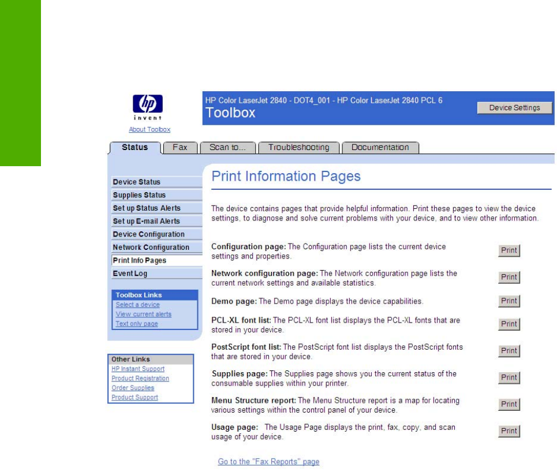Open the Event Log item
Screen dimensions: 557x472
pyautogui.click(x=156, y=274)
